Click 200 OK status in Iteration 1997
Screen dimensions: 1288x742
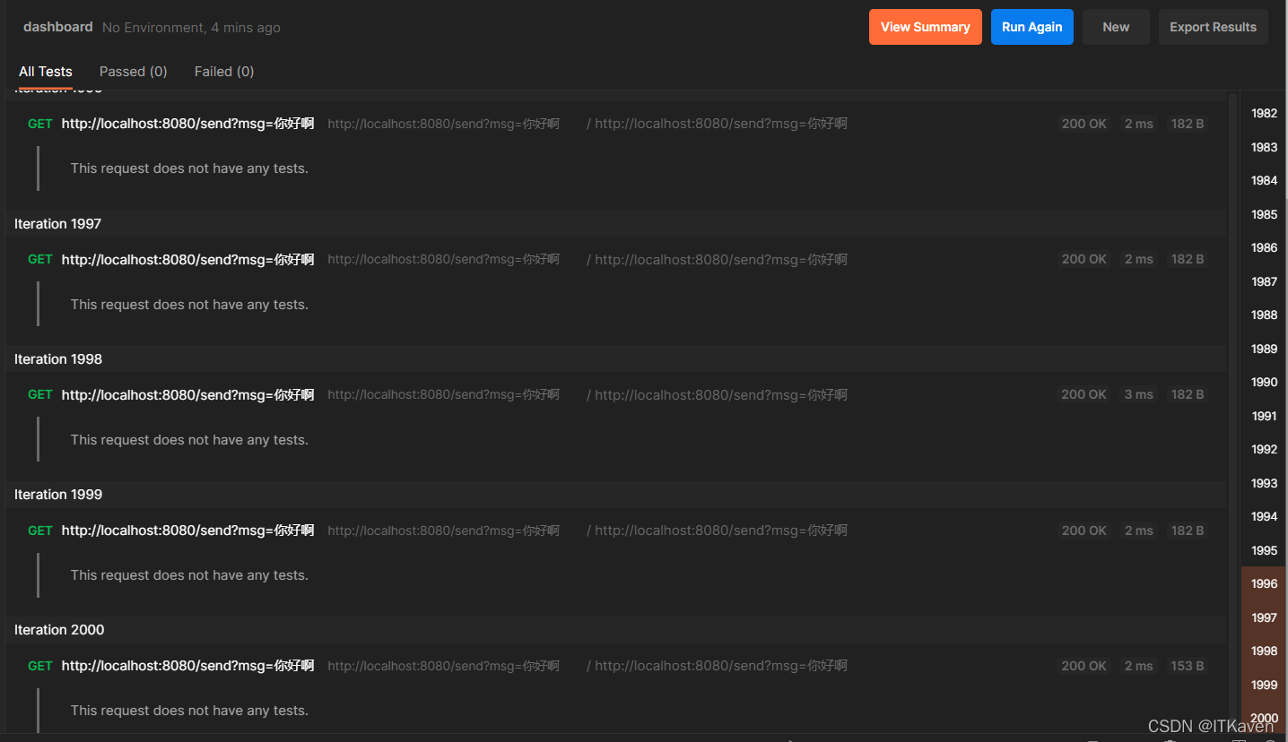(1083, 259)
